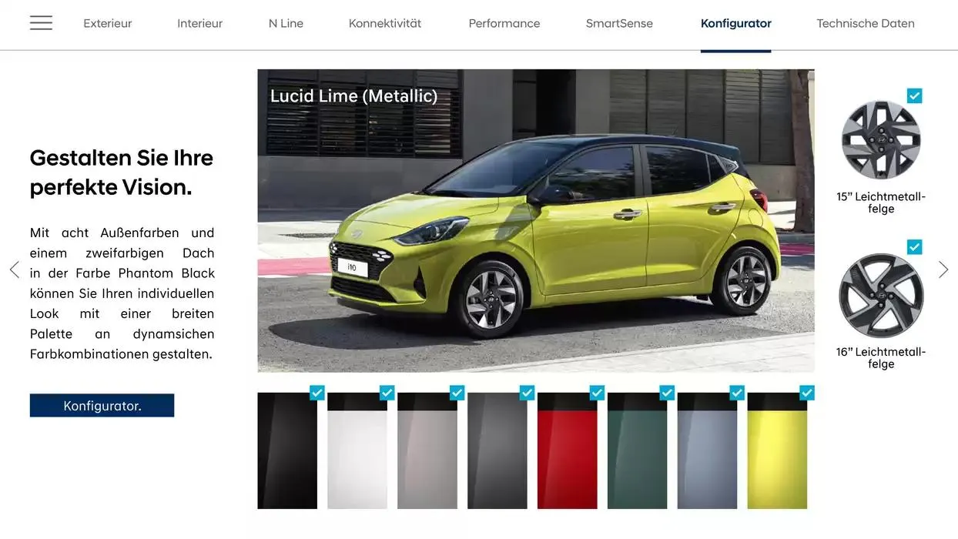The image size is (958, 539).
Task: Open the hamburger navigation menu
Action: (41, 22)
